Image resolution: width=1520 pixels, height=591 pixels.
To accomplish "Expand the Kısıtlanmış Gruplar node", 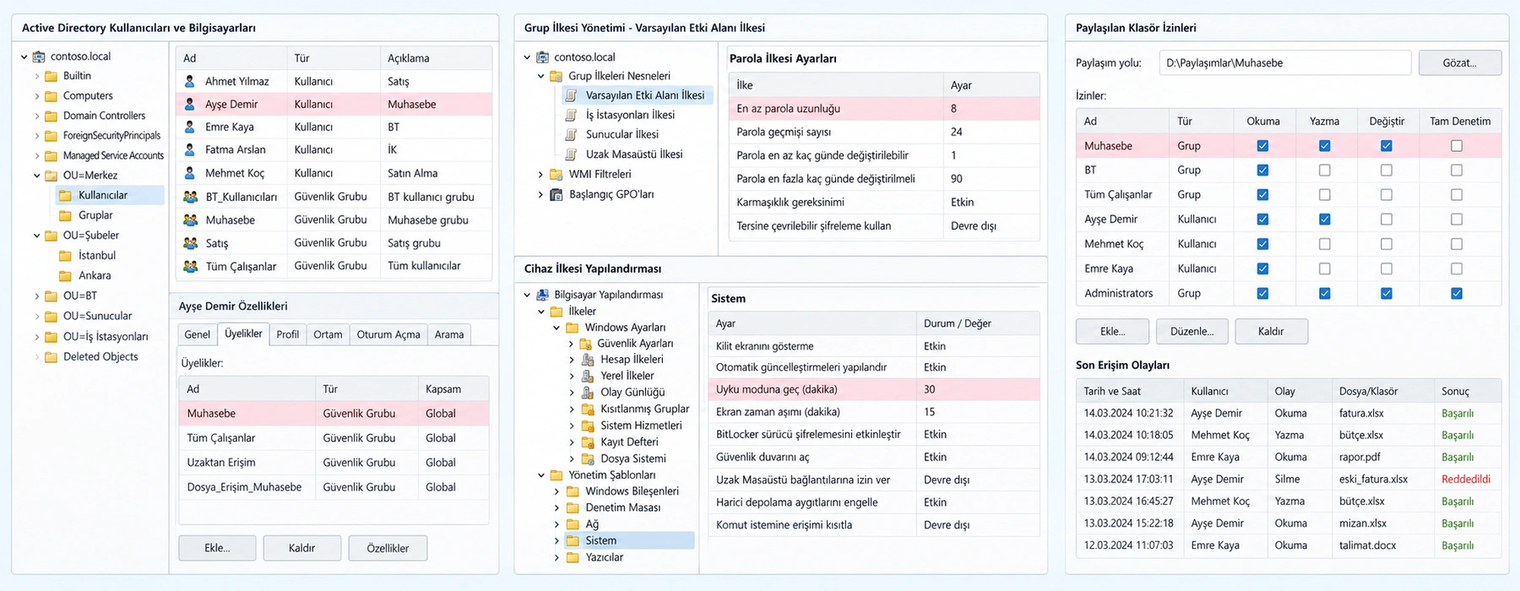I will (572, 409).
